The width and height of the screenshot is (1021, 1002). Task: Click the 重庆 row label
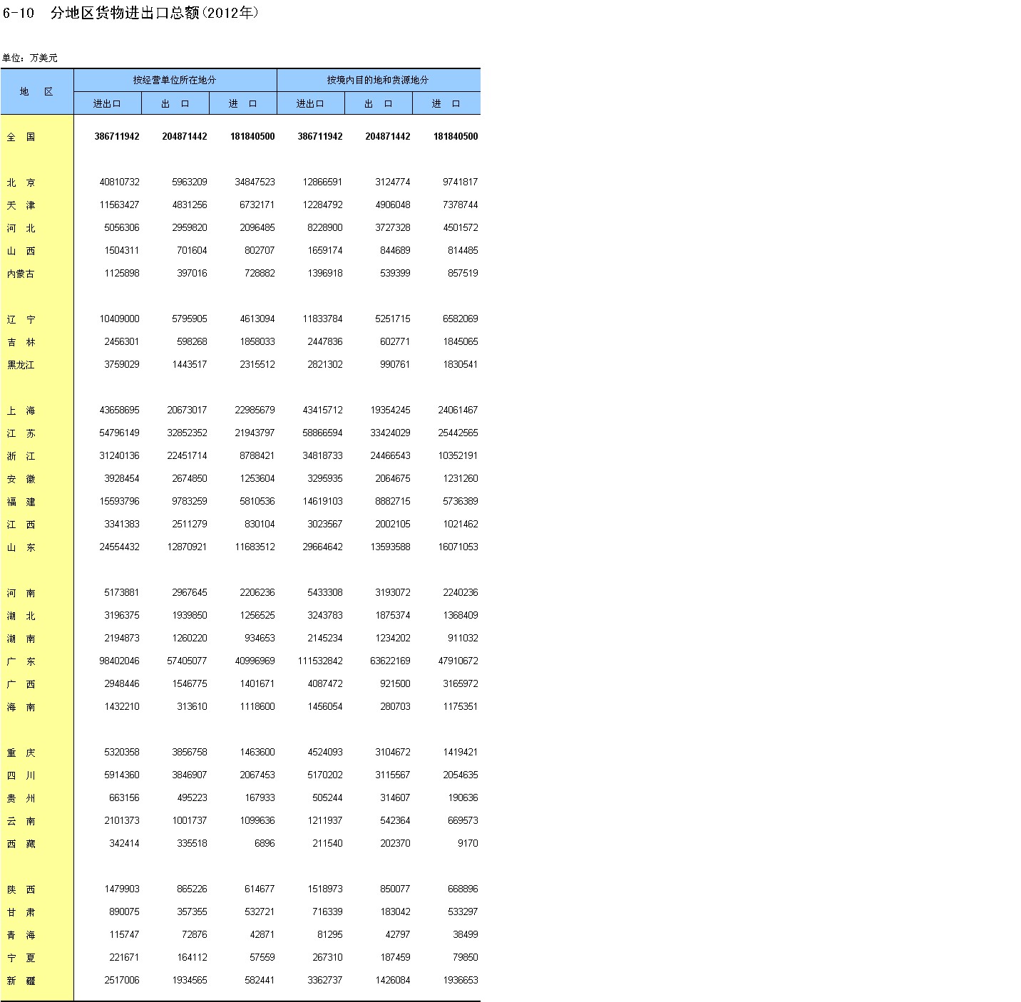pos(21,753)
